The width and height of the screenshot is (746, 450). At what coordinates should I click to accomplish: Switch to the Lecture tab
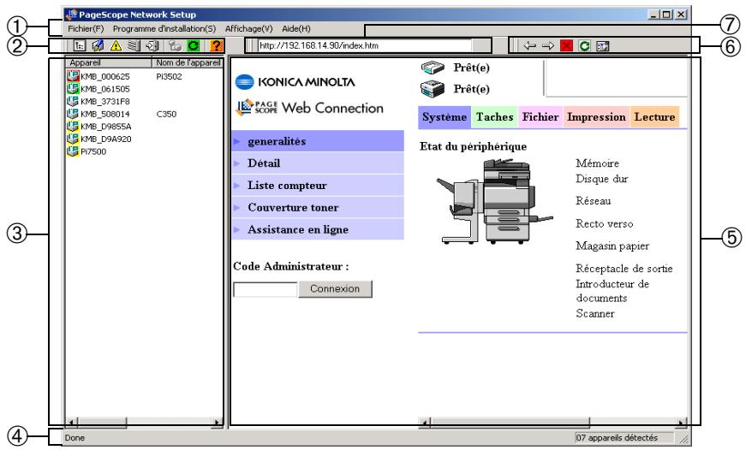654,117
